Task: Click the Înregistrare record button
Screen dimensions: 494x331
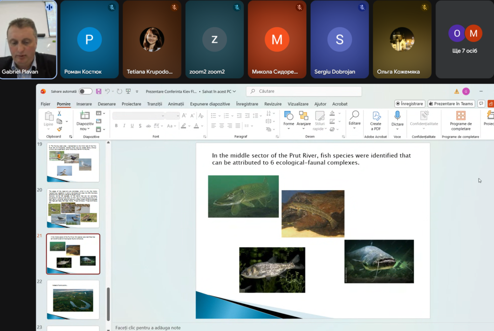Action: [410, 104]
